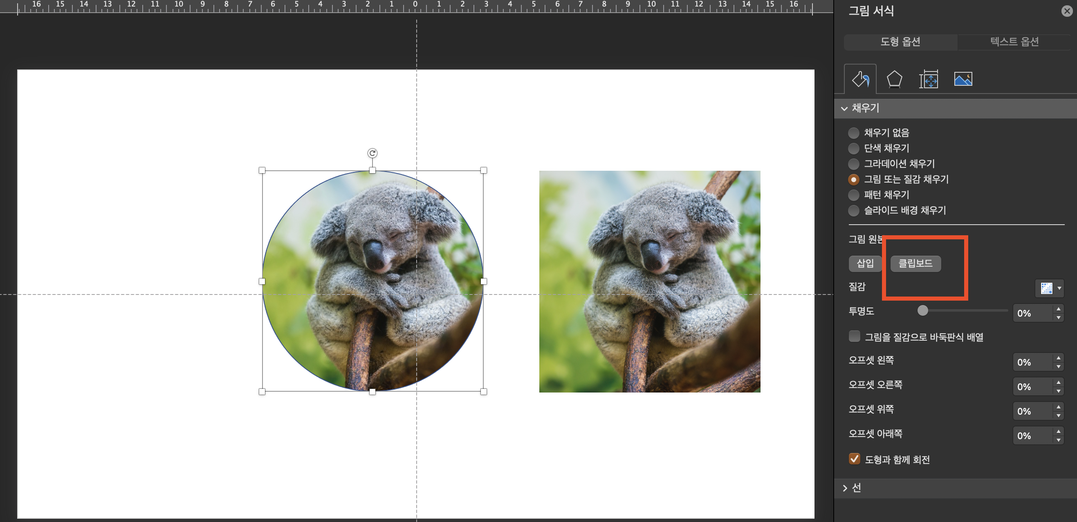Select the 그라데이션 채우기 option
This screenshot has height=522, width=1077.
coord(853,164)
